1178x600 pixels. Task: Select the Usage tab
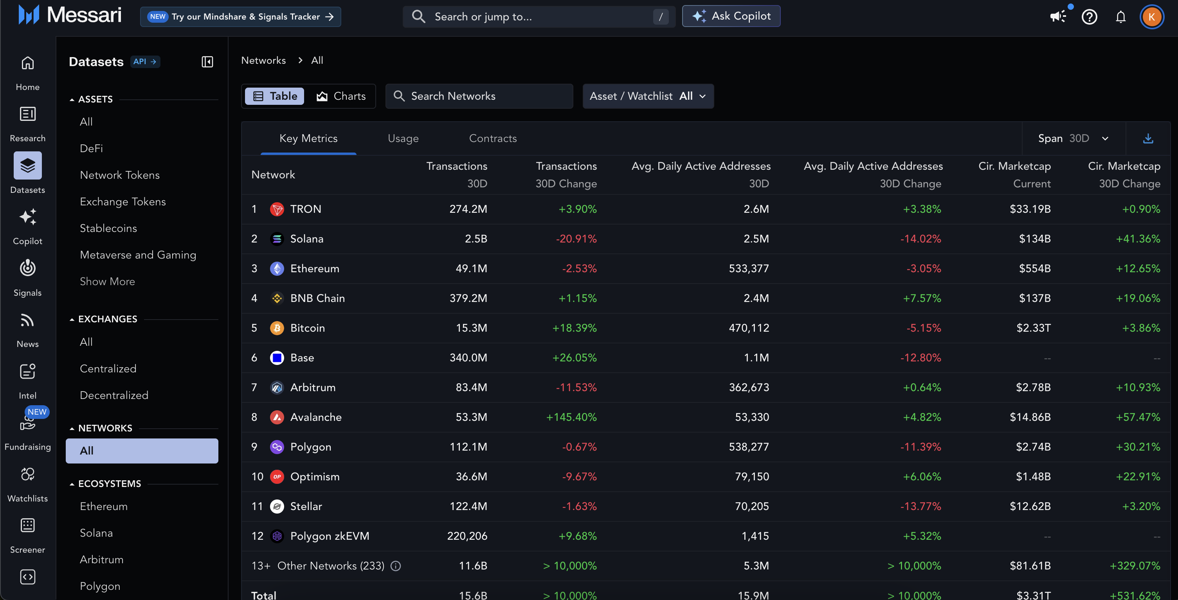pyautogui.click(x=403, y=138)
